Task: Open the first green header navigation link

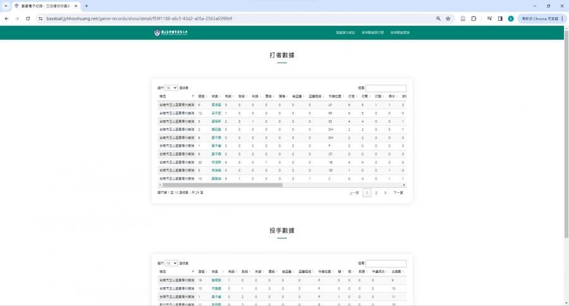Action: [x=345, y=33]
